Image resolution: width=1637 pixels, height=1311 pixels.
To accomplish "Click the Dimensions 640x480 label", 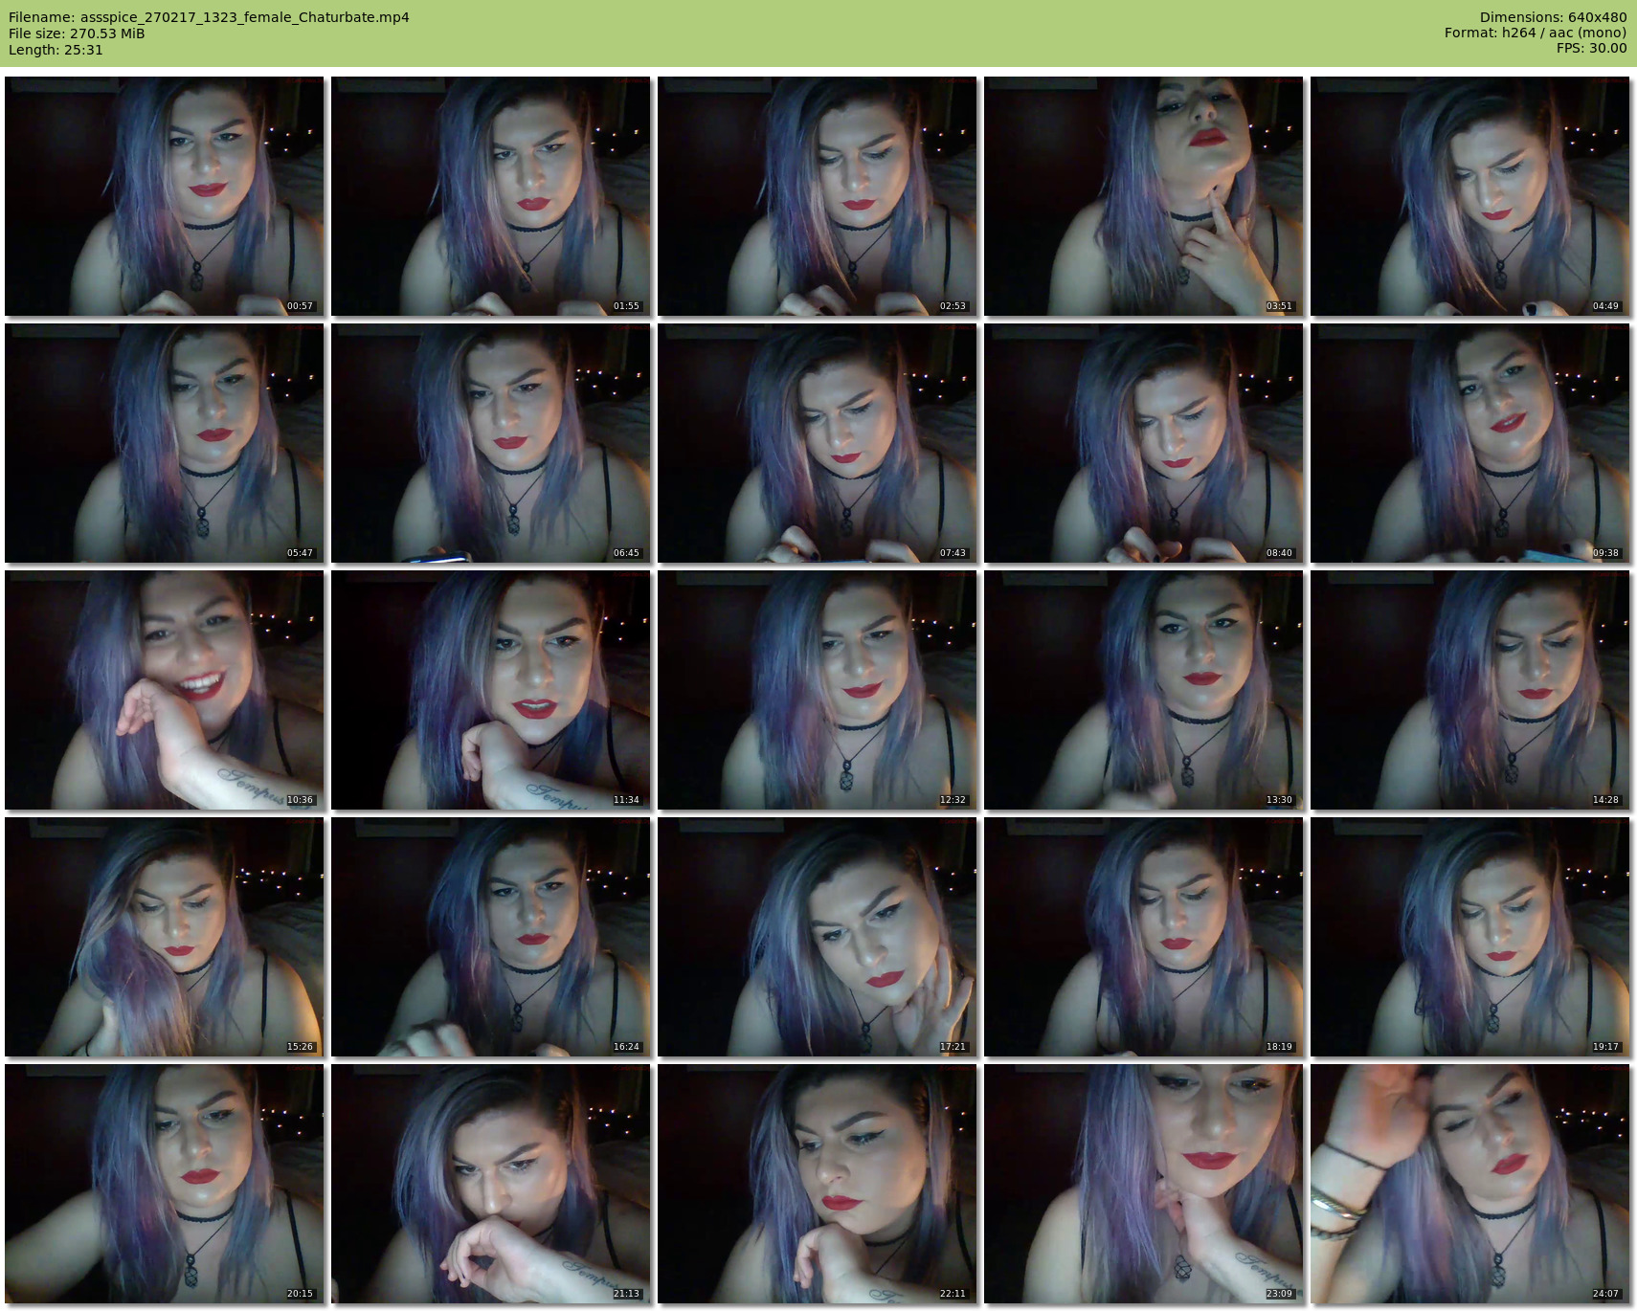I will (x=1553, y=17).
